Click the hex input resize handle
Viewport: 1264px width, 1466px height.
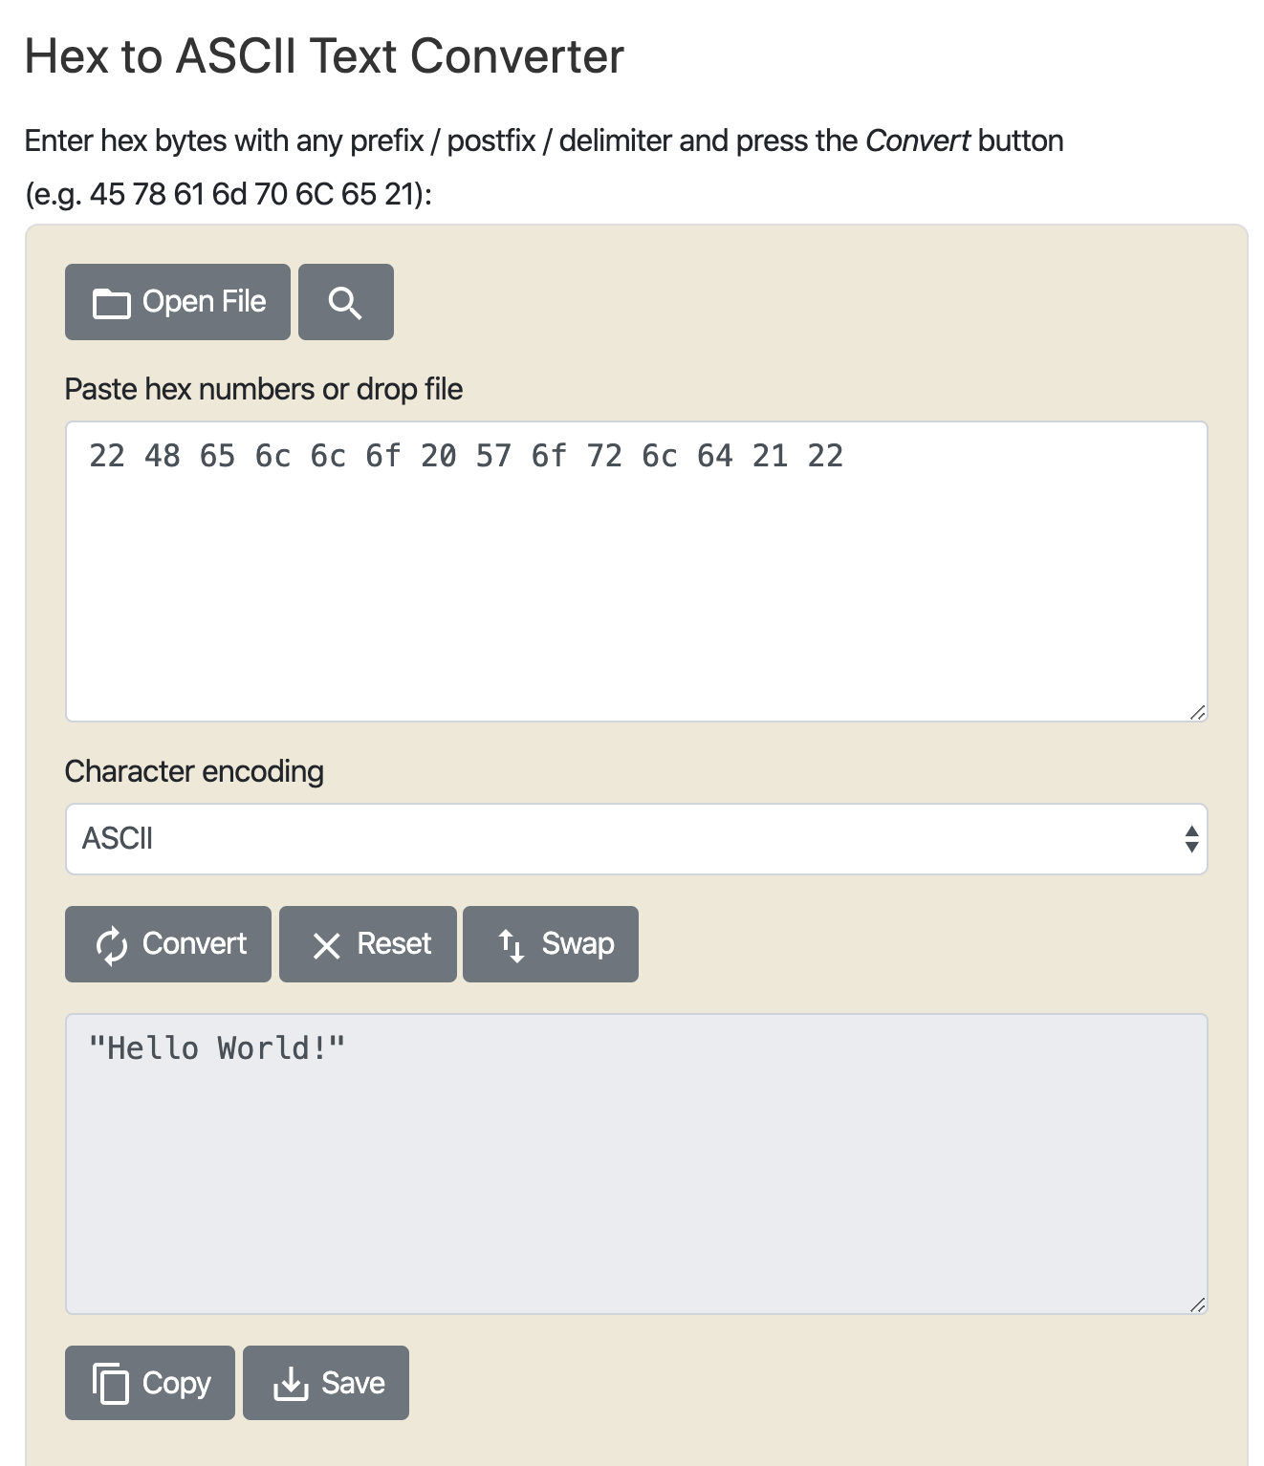coord(1198,712)
